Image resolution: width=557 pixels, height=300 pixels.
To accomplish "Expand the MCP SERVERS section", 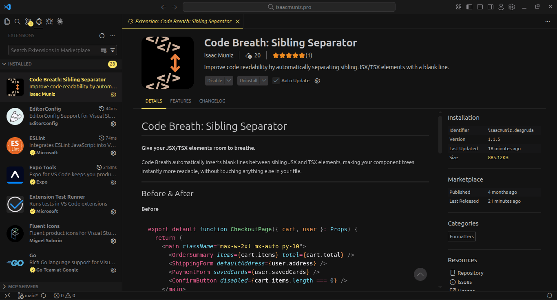I will pyautogui.click(x=61, y=287).
